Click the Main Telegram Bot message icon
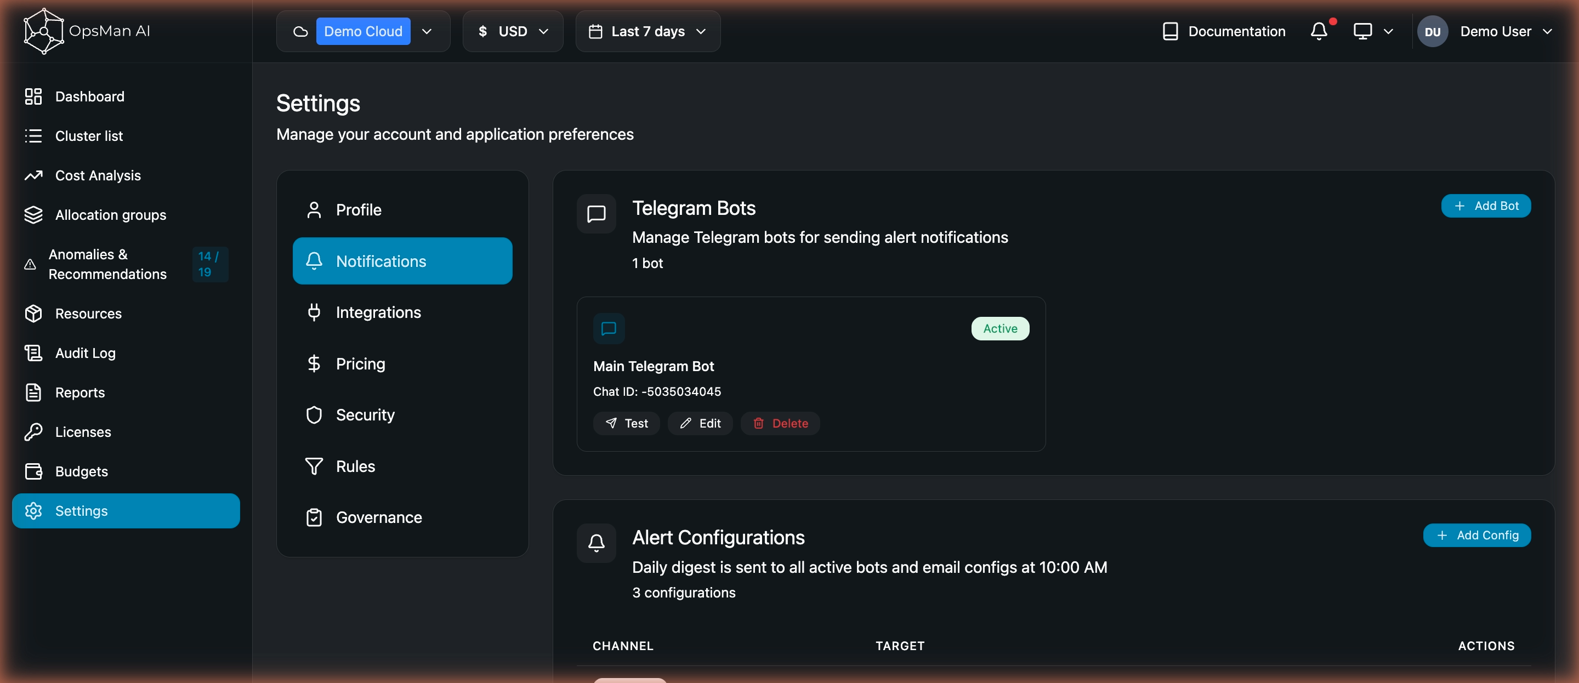 coord(609,329)
